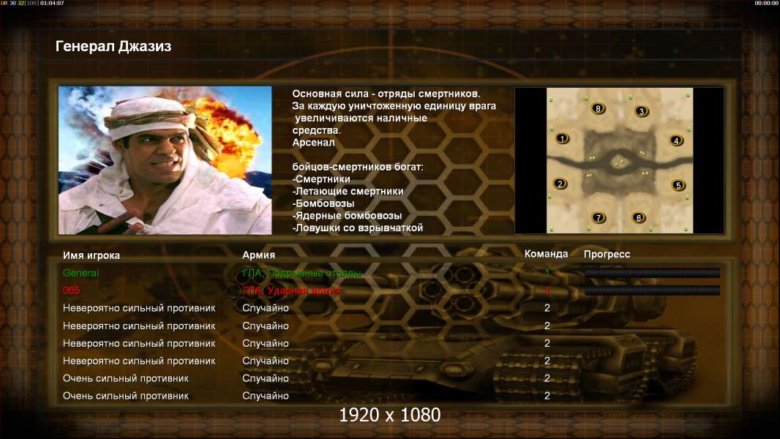Click the general's portrait image

coord(165,160)
